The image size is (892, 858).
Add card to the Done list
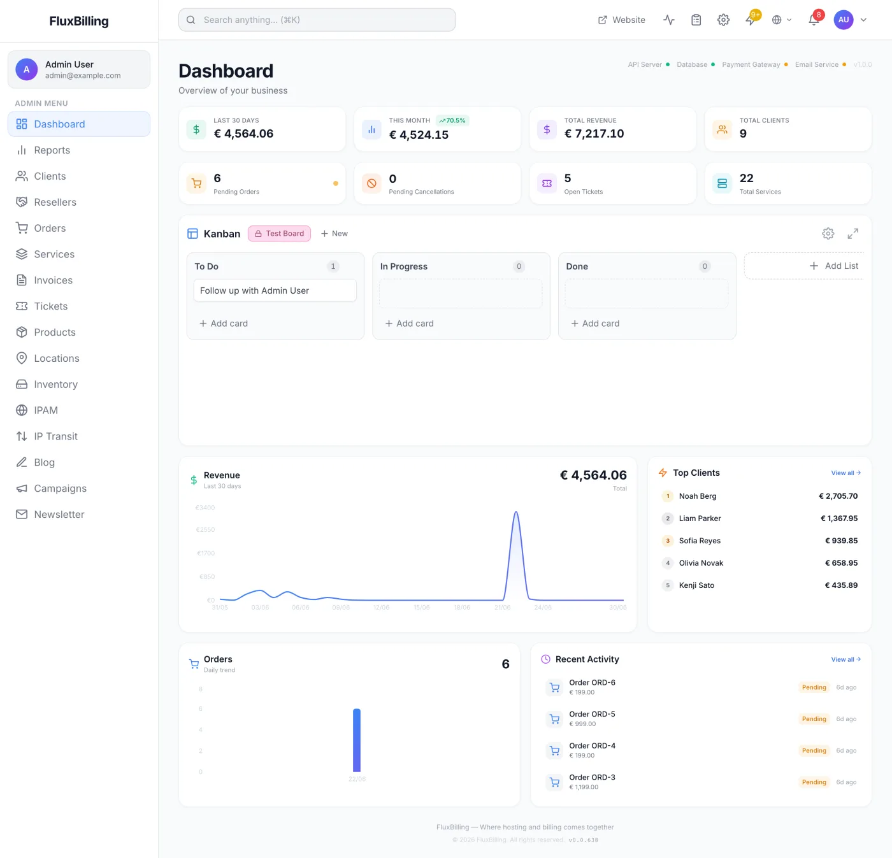pos(595,324)
